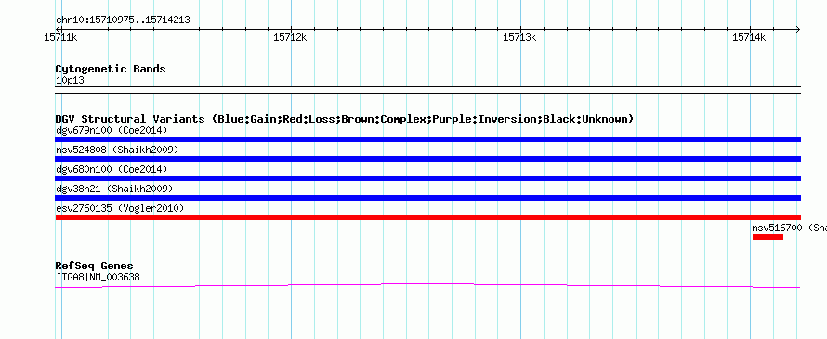The image size is (827, 339).
Task: Click the 15713k ruler tick label
Action: click(x=519, y=37)
